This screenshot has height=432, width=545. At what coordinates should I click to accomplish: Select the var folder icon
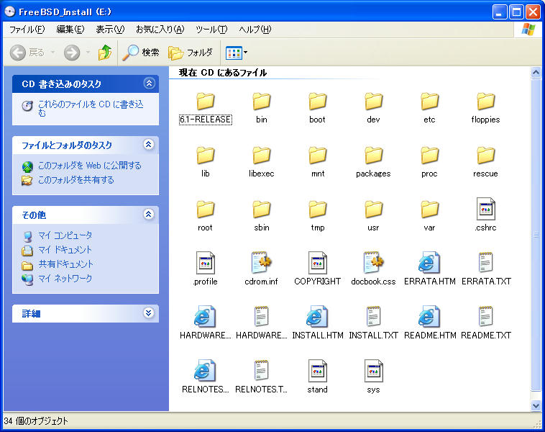point(429,210)
